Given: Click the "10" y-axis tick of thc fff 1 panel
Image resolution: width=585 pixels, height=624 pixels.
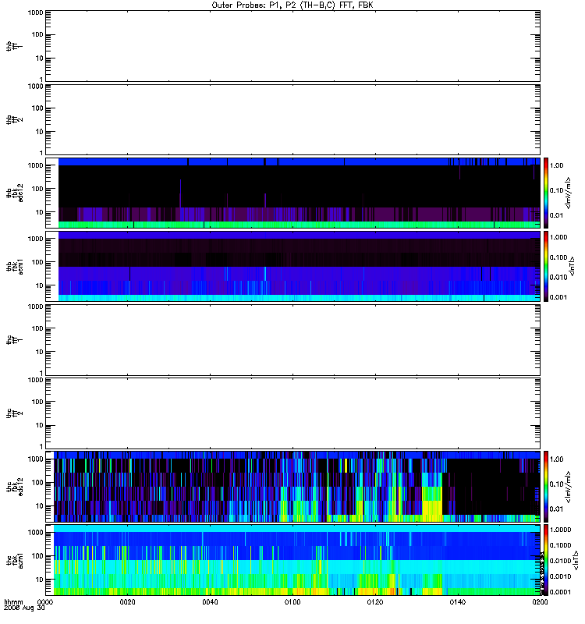Looking at the screenshot, I should tap(40, 352).
